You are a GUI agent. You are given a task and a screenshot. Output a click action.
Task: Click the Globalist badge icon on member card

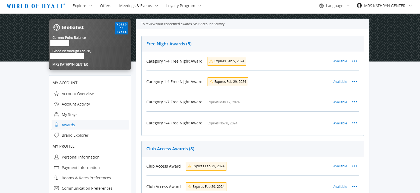(56, 27)
